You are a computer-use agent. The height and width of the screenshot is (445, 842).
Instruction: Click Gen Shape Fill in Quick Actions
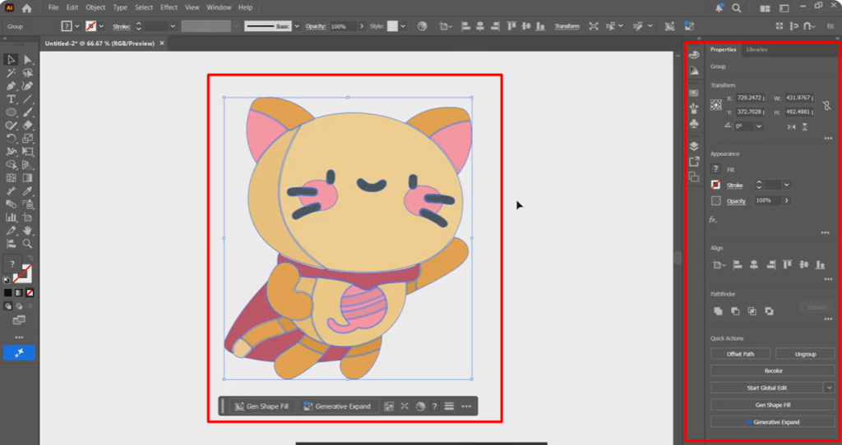pos(773,405)
